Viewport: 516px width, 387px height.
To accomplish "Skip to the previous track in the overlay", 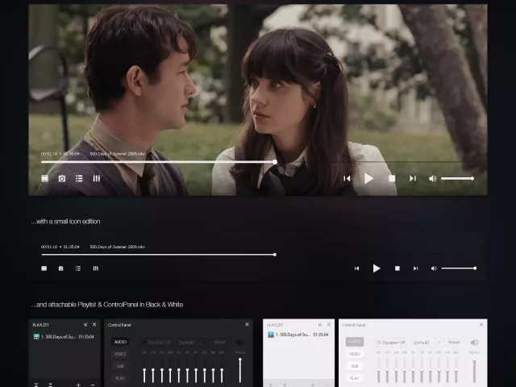I will pos(347,178).
